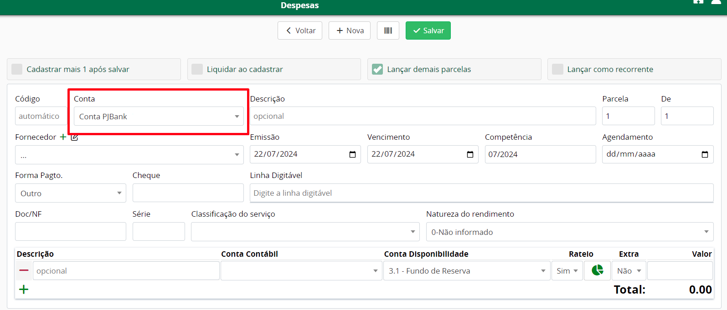
Task: Check the Liquidar ao cadastrar option
Action: pos(197,69)
